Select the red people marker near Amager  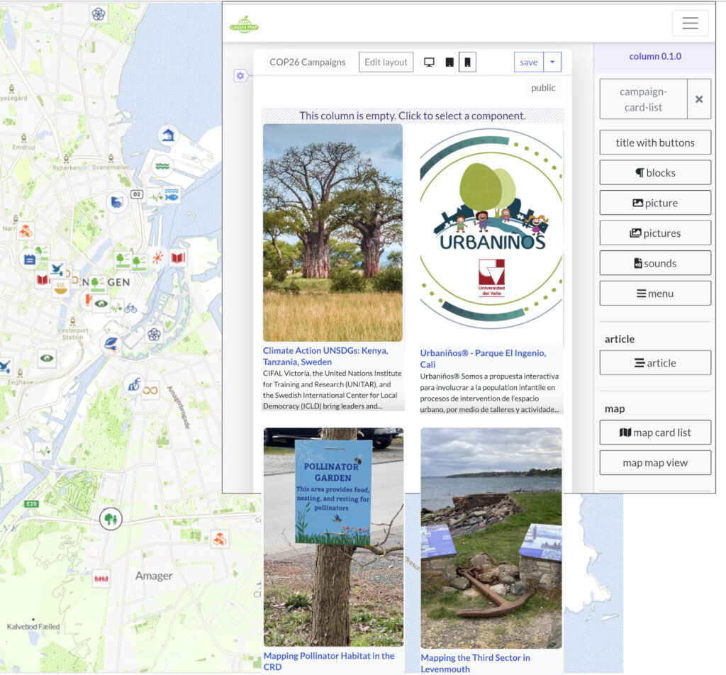point(101,579)
